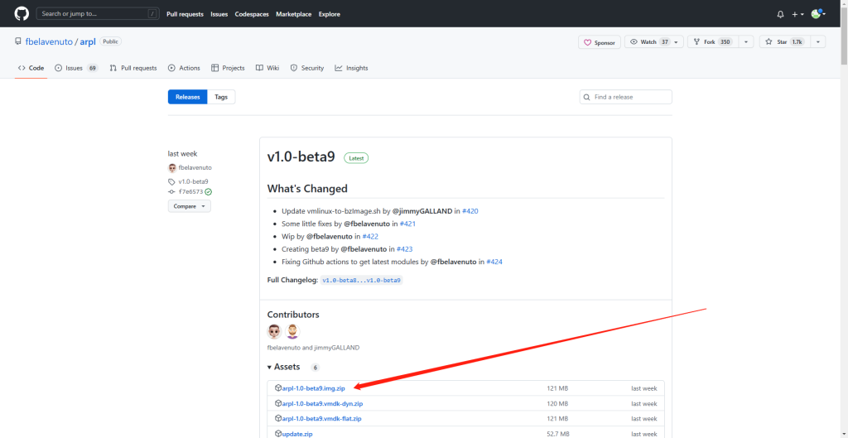Click package icon beside vmdk-flat.zip
This screenshot has height=438, width=848.
(x=278, y=418)
